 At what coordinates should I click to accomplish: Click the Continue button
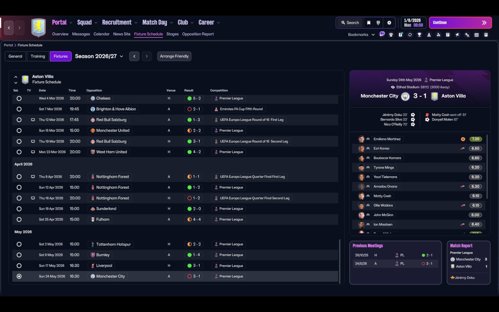(x=460, y=23)
